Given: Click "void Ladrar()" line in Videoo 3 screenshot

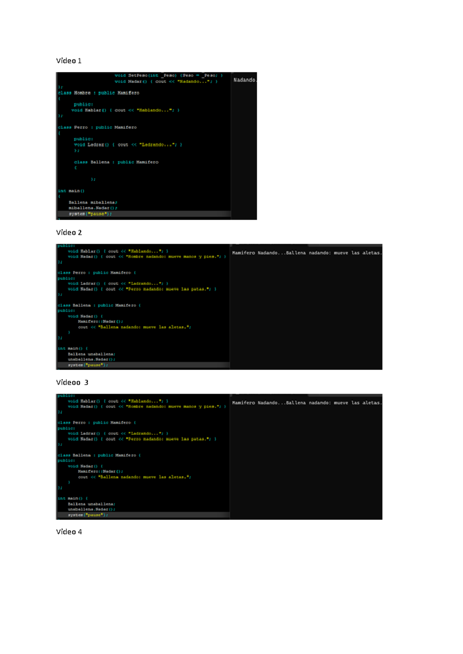Looking at the screenshot, I should pyautogui.click(x=118, y=433).
